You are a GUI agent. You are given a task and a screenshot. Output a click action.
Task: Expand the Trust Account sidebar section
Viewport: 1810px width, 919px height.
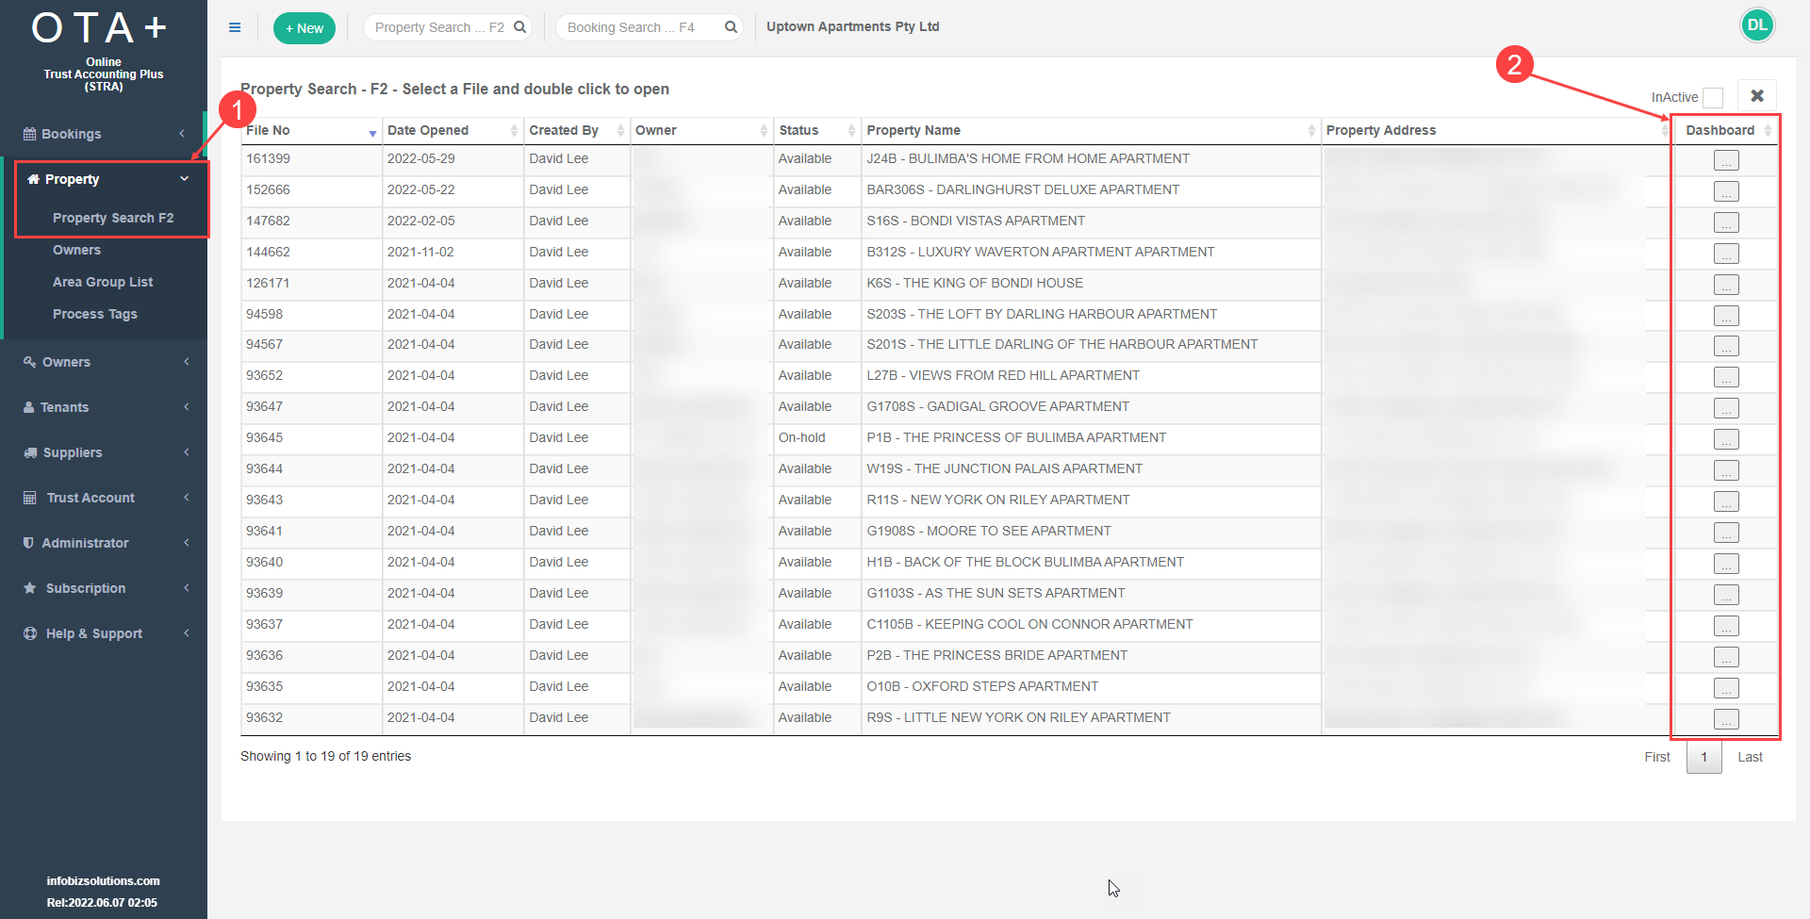point(104,498)
